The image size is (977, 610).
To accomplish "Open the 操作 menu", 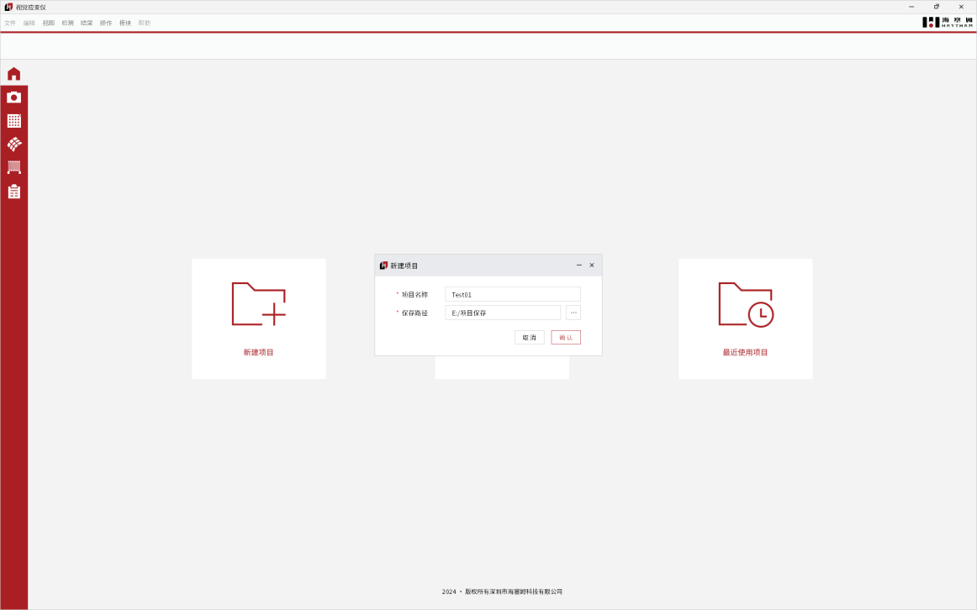I will (x=106, y=23).
